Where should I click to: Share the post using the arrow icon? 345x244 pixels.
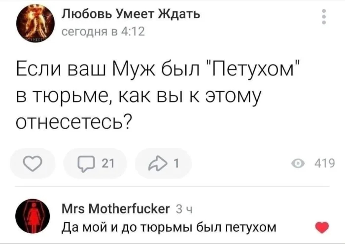coord(156,163)
